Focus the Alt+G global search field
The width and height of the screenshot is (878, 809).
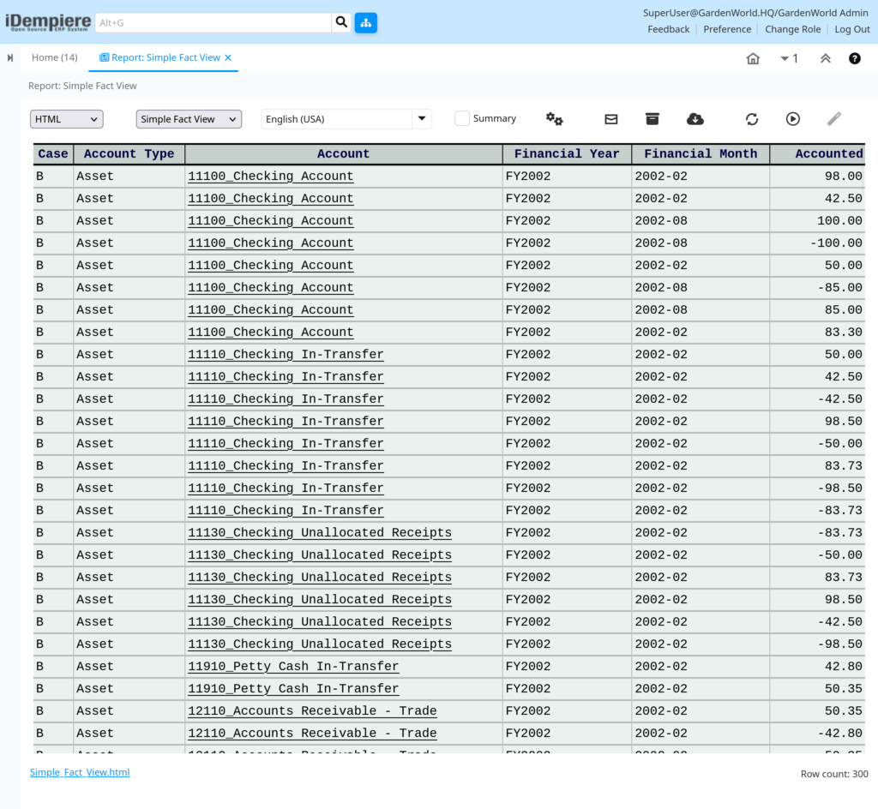tap(213, 22)
